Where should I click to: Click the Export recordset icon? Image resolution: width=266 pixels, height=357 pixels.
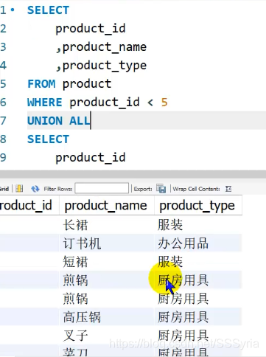click(x=161, y=189)
